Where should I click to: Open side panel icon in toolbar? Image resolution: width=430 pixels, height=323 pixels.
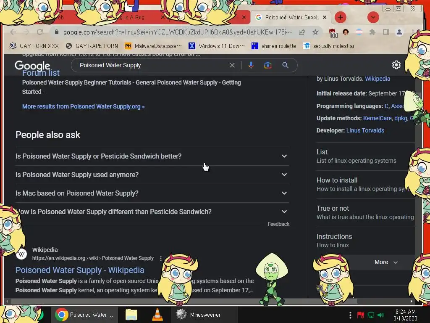386,32
